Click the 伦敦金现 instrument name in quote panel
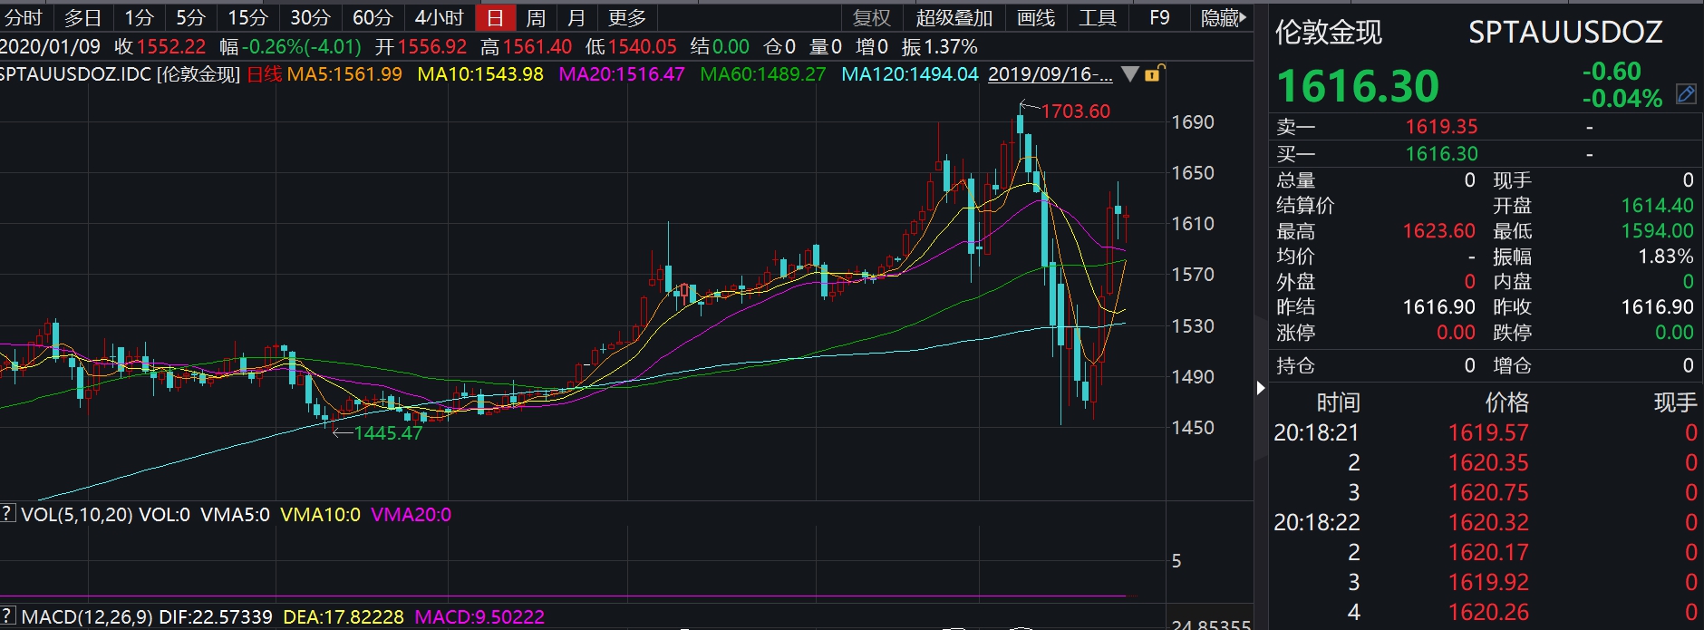Screen dimensions: 1704x630 tap(1329, 33)
